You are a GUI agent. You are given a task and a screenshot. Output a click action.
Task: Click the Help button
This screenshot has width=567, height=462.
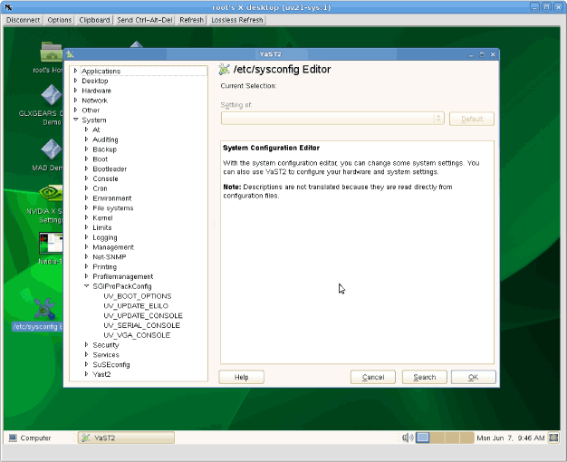(x=241, y=377)
